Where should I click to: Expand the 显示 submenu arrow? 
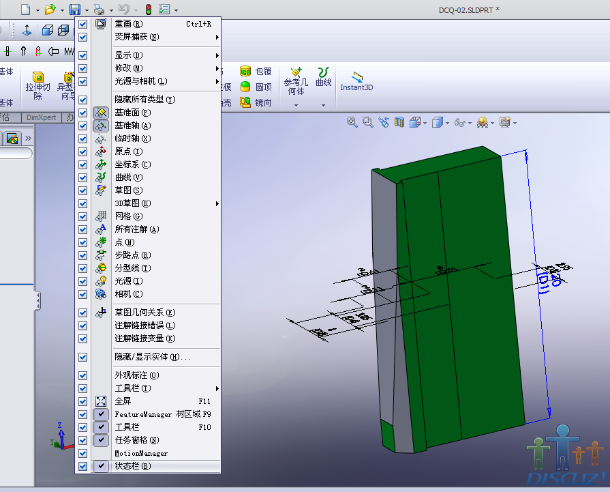217,55
